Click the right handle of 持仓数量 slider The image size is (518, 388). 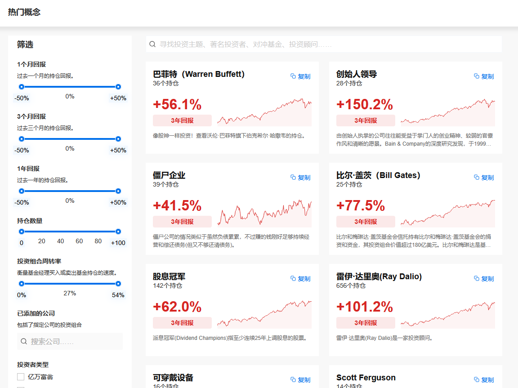[118, 232]
